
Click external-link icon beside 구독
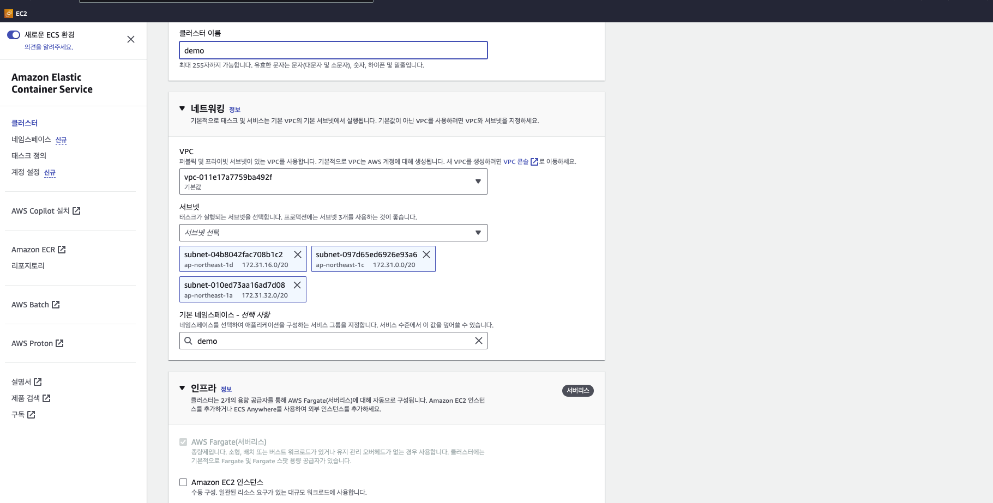point(31,415)
